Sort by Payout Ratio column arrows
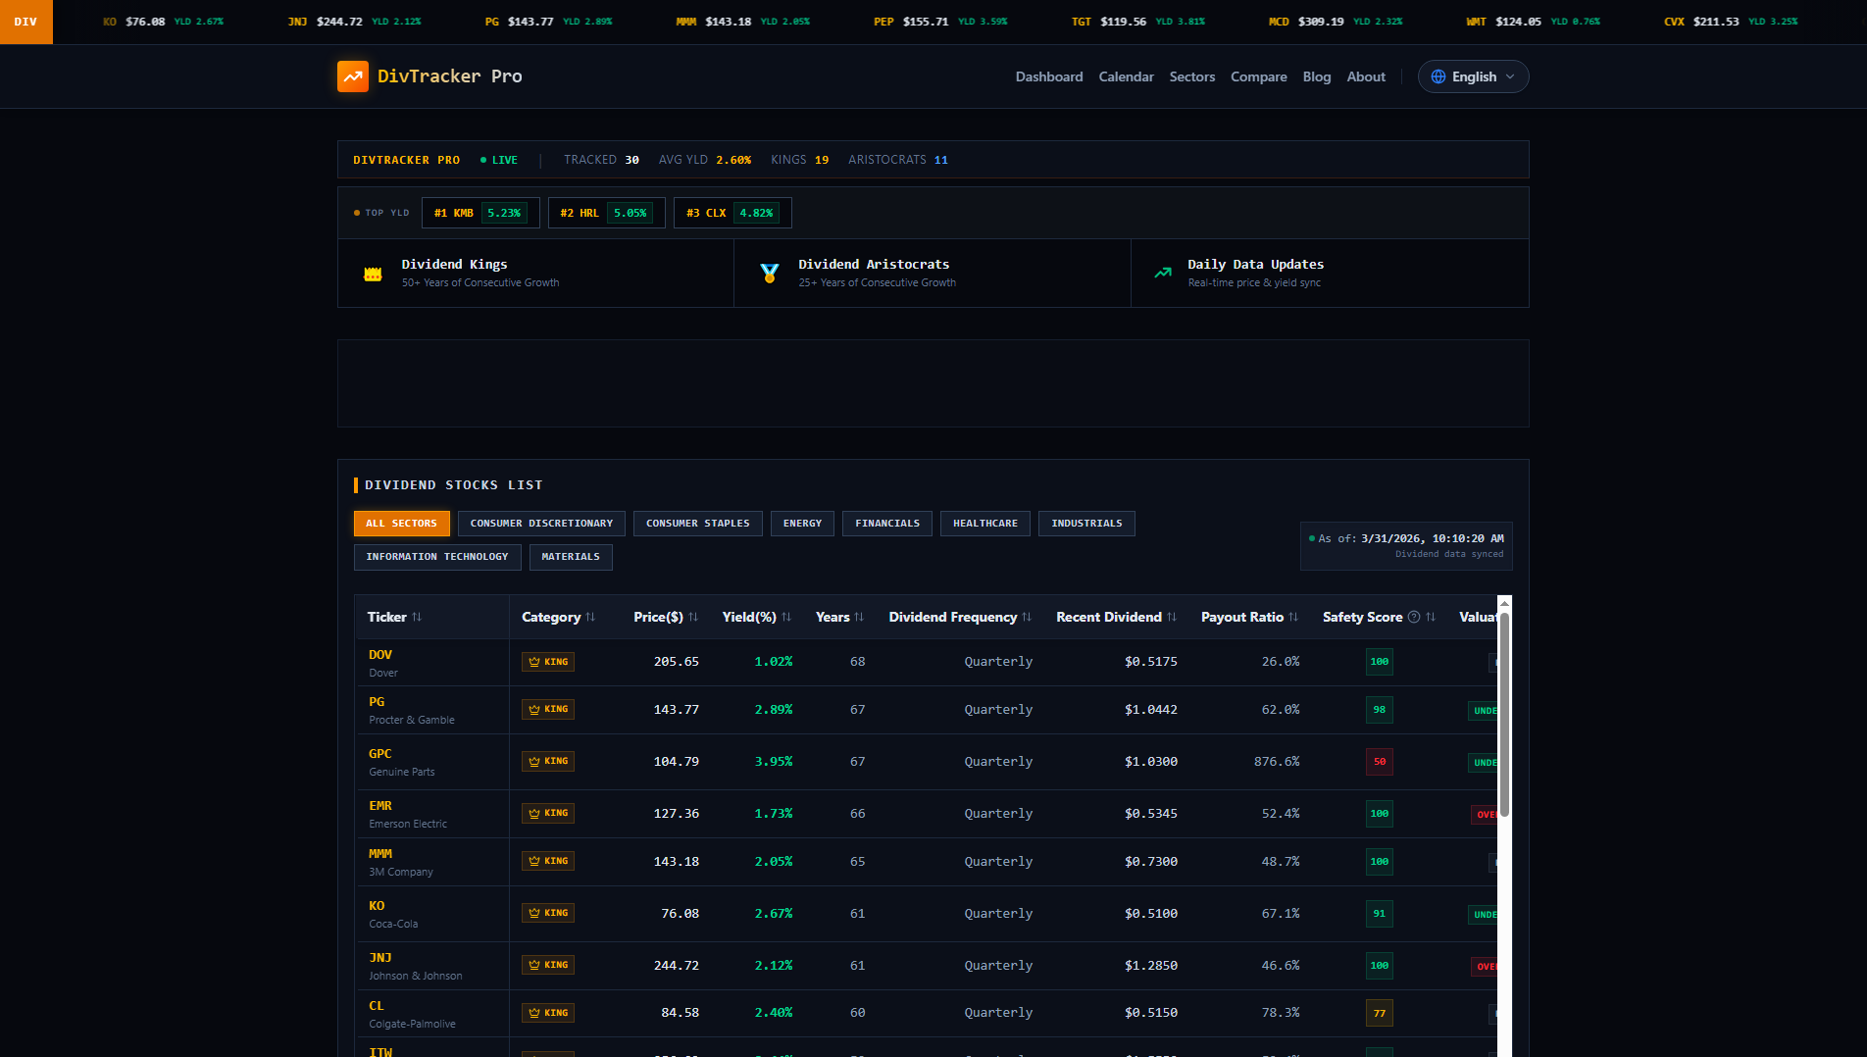The width and height of the screenshot is (1867, 1057). [1293, 617]
